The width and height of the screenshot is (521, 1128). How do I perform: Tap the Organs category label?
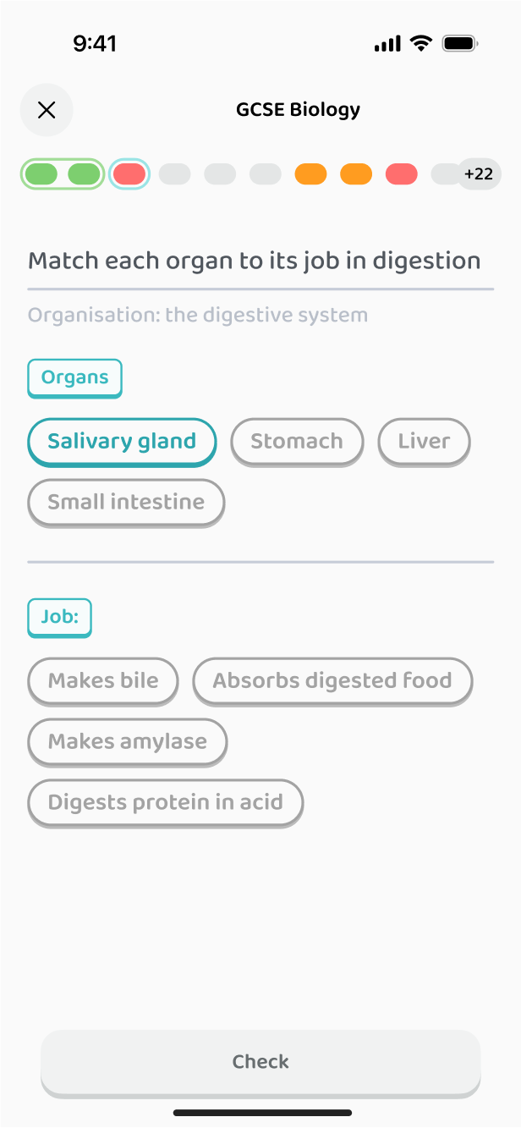coord(75,378)
